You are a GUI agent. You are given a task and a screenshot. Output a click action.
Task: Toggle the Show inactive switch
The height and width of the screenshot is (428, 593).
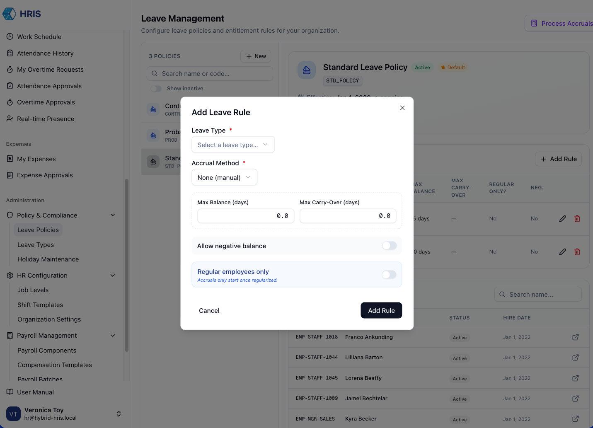(156, 89)
